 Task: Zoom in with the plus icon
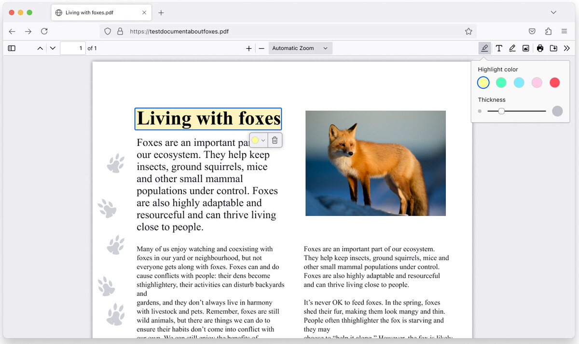(248, 48)
